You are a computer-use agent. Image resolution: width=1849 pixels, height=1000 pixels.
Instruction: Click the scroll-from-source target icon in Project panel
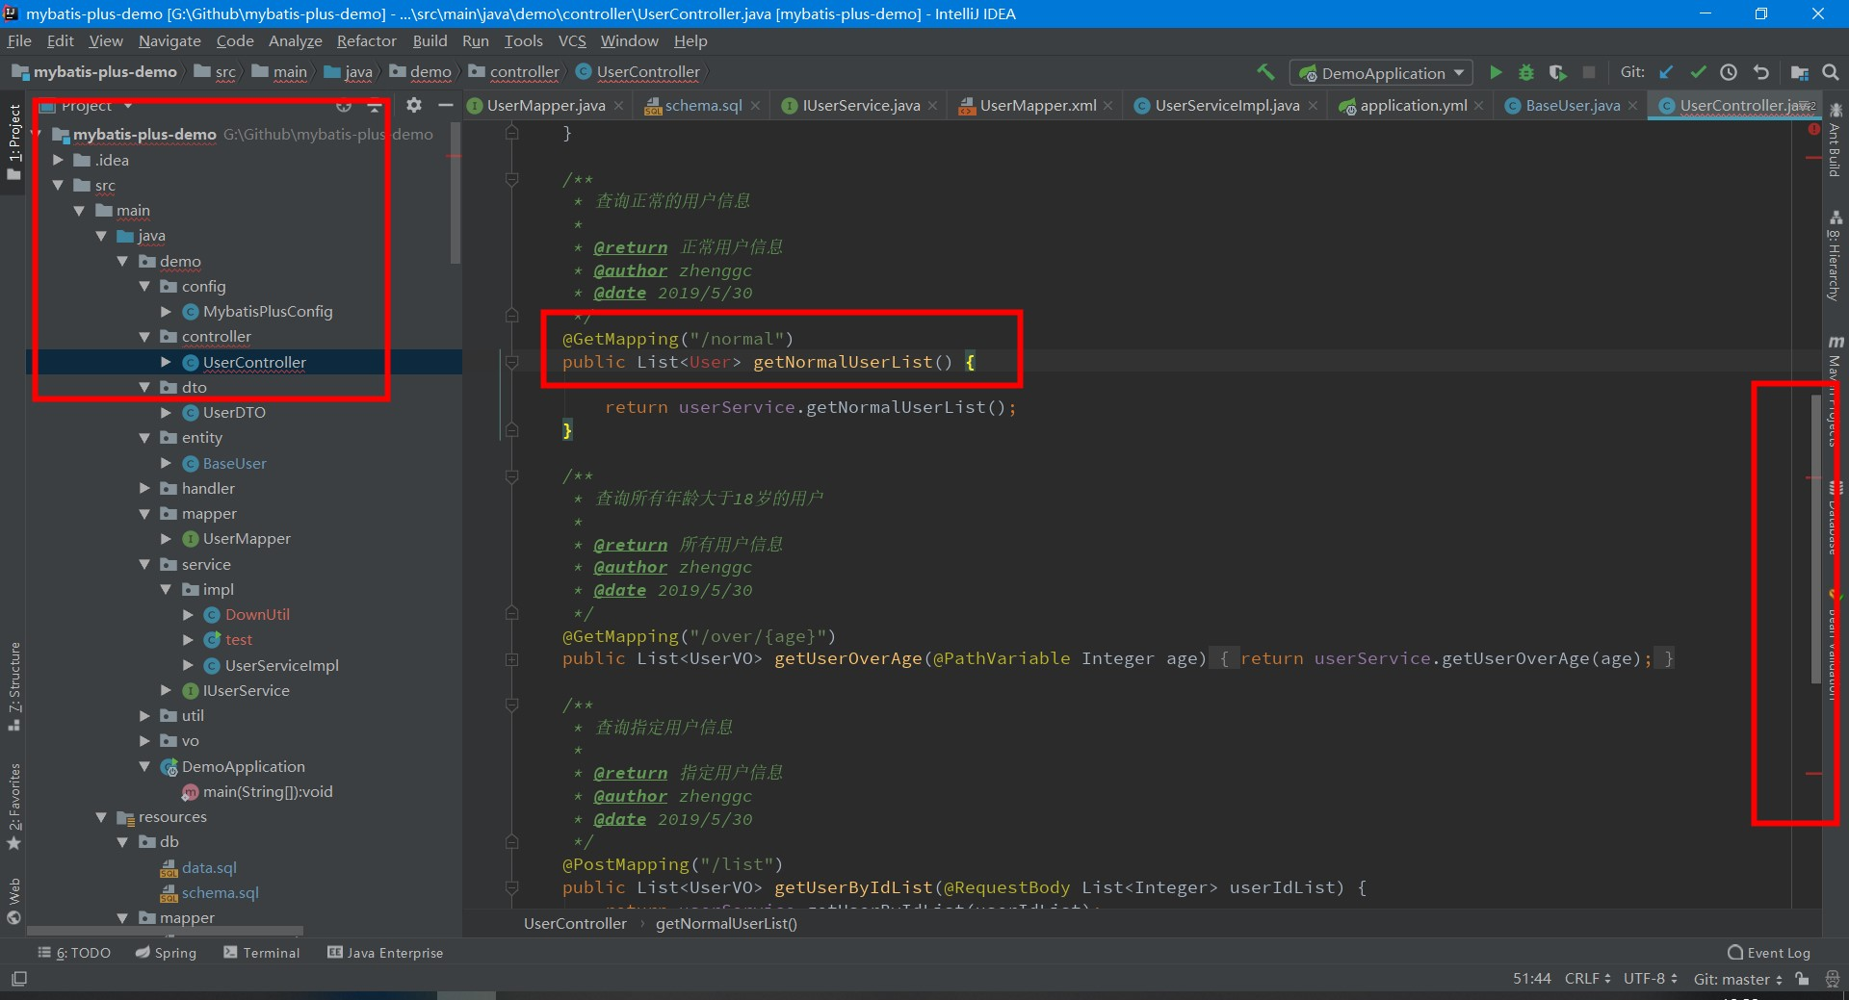point(344,106)
